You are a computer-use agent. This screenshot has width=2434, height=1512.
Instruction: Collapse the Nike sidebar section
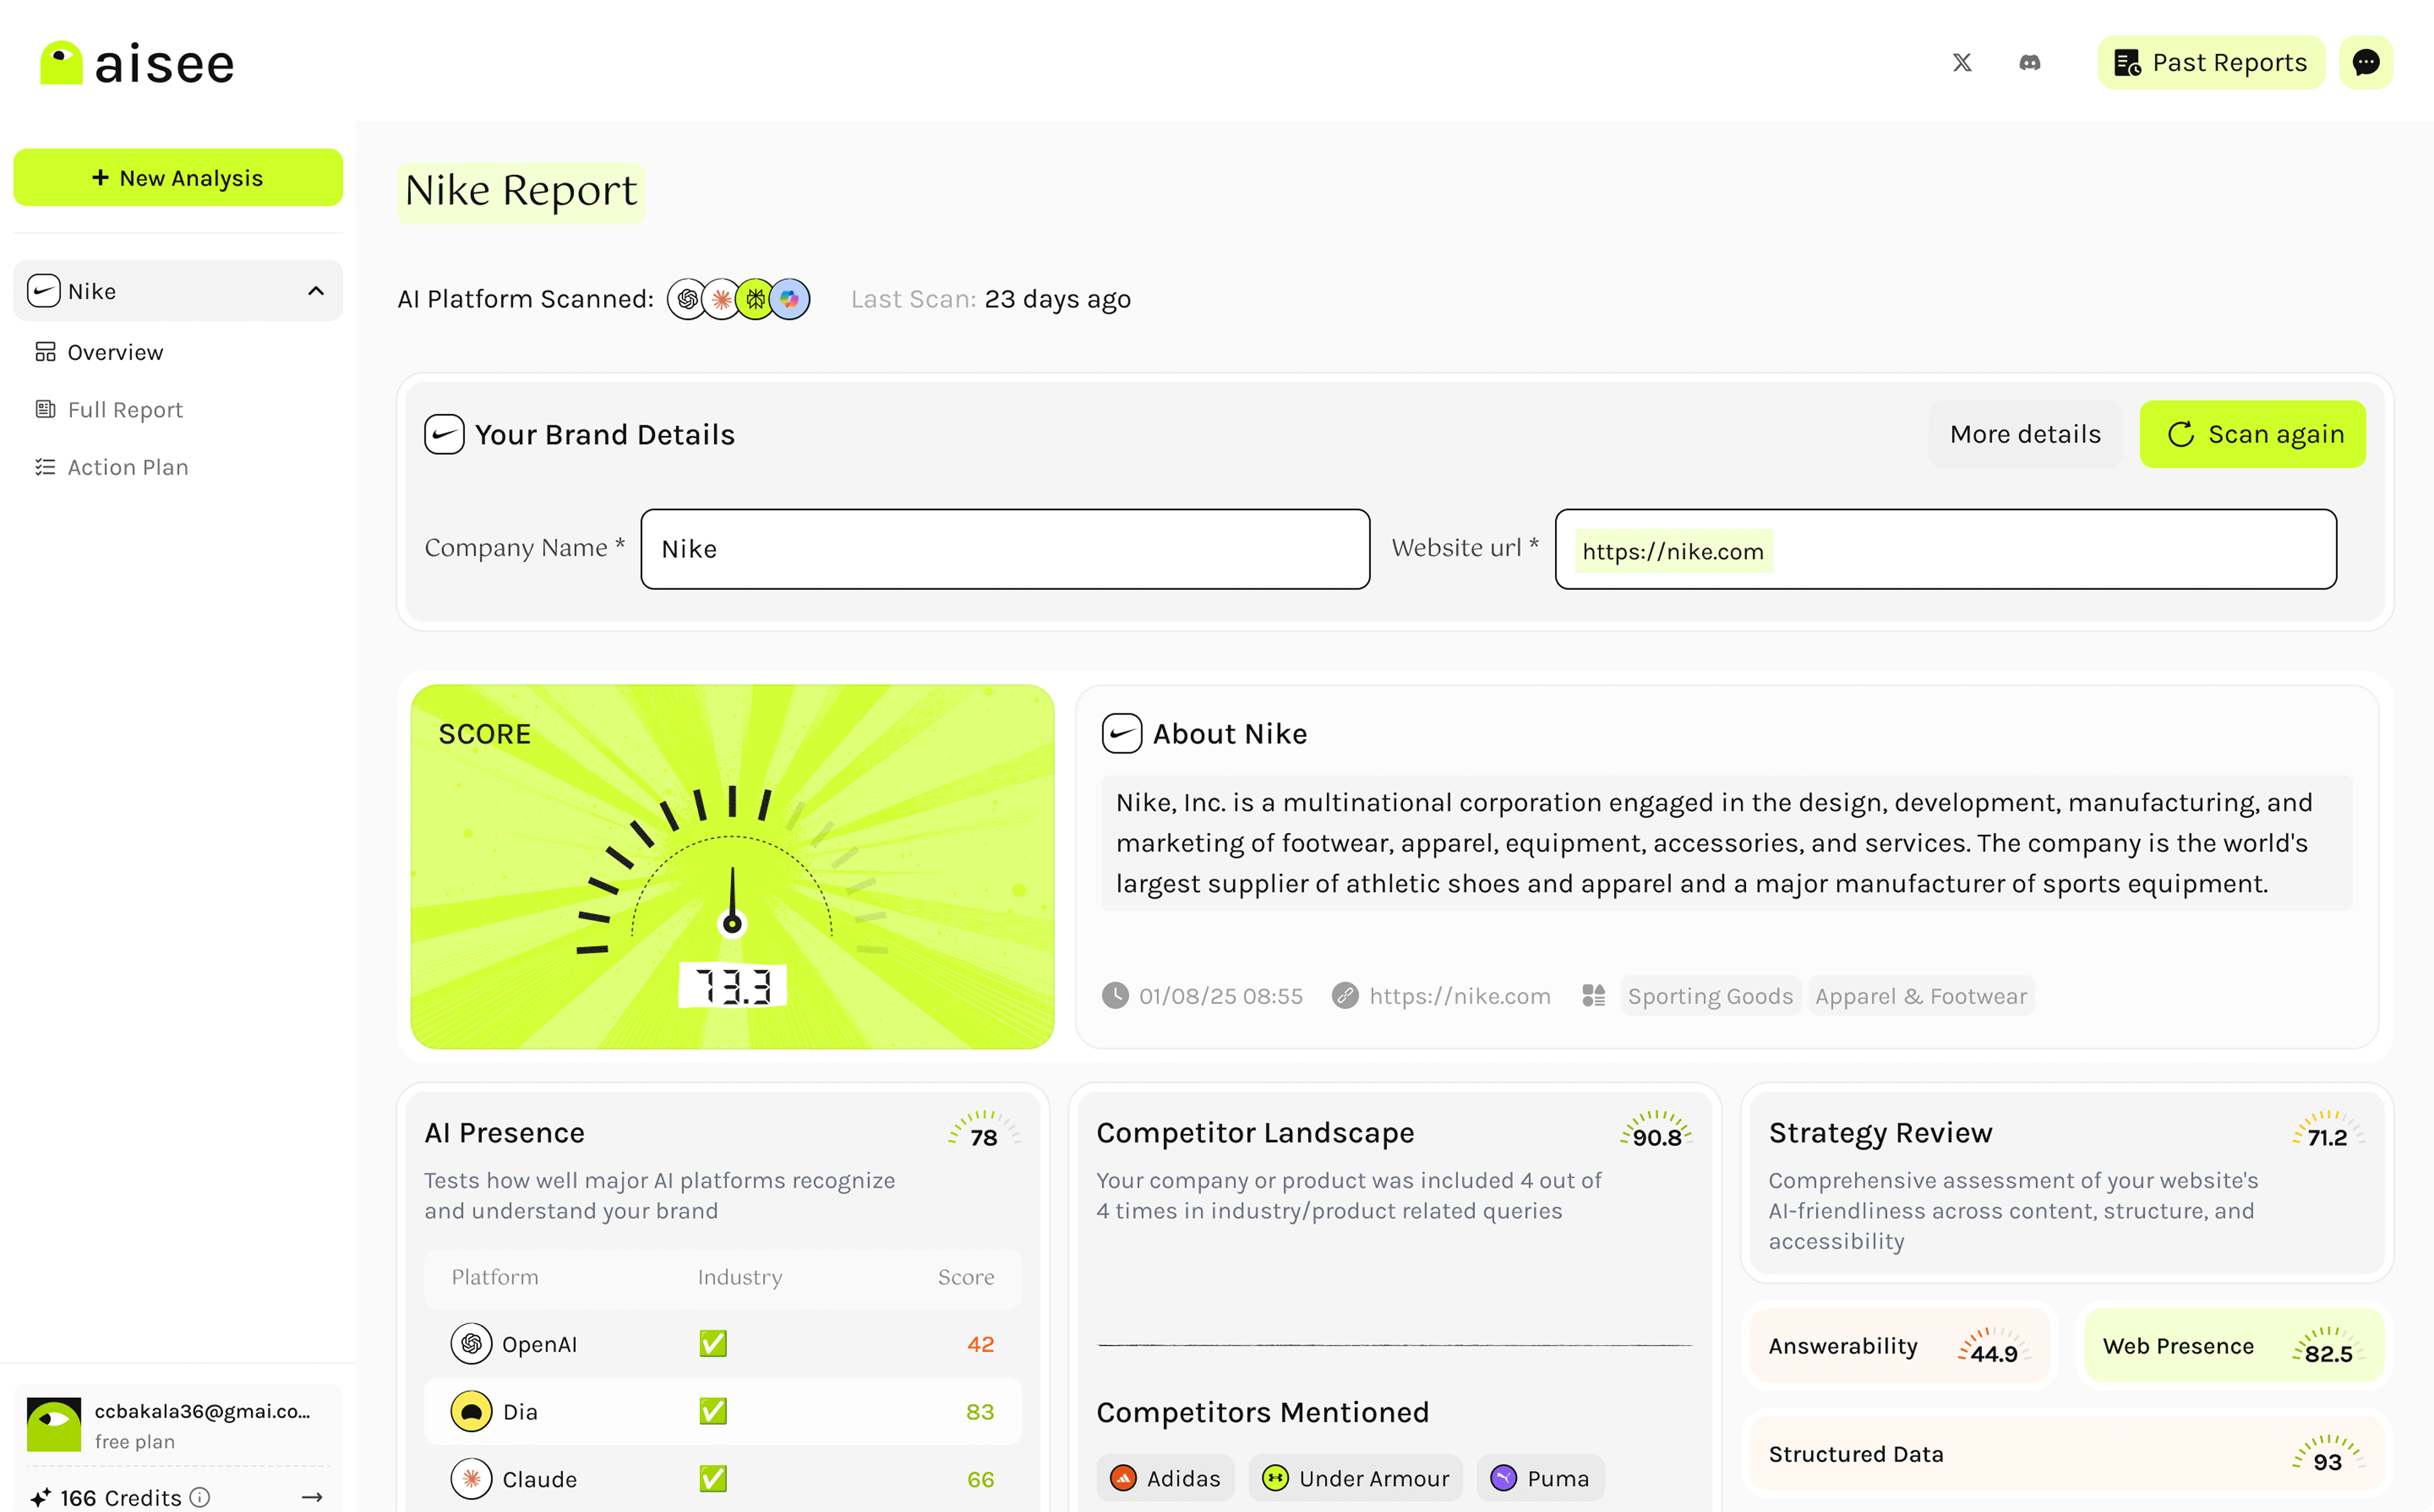point(316,291)
